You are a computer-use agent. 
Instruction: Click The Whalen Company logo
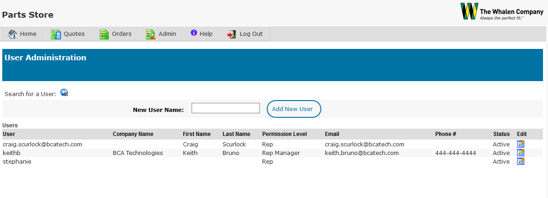coord(502,11)
